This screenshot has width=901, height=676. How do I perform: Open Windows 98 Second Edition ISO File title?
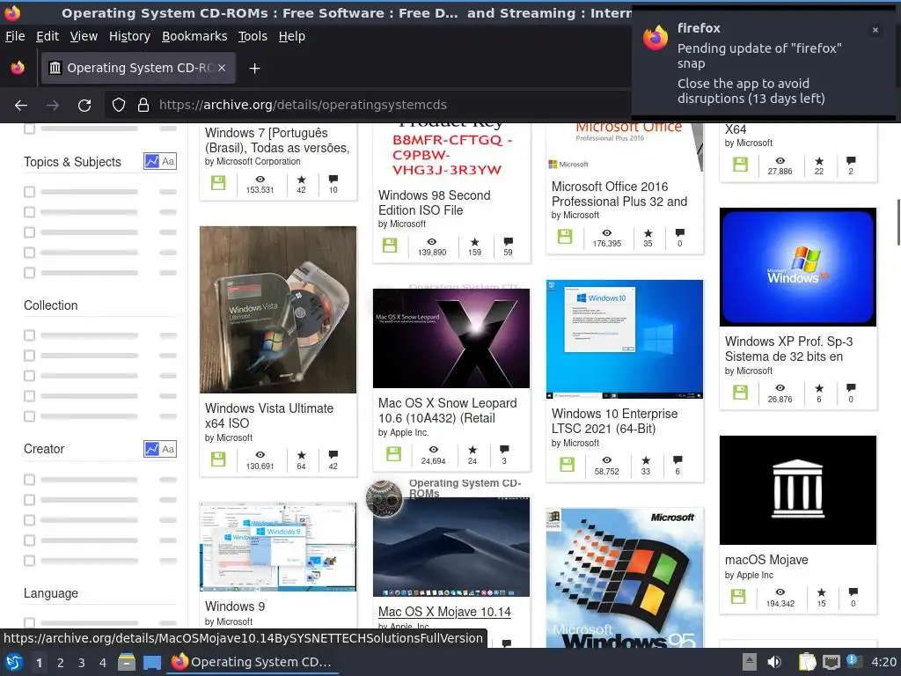(x=435, y=202)
